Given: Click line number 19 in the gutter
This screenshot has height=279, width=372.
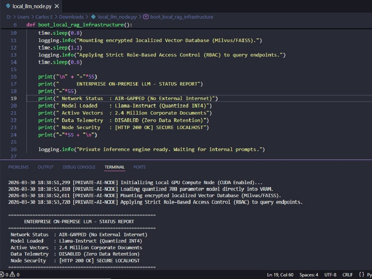Looking at the screenshot, I should click(x=14, y=99).
